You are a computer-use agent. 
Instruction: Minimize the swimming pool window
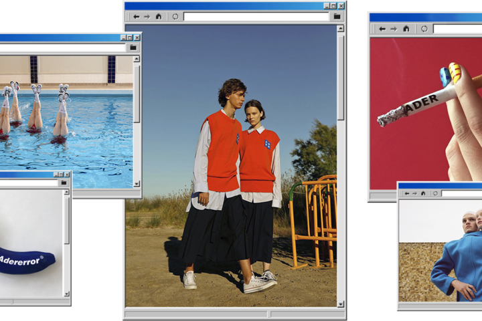(x=123, y=37)
